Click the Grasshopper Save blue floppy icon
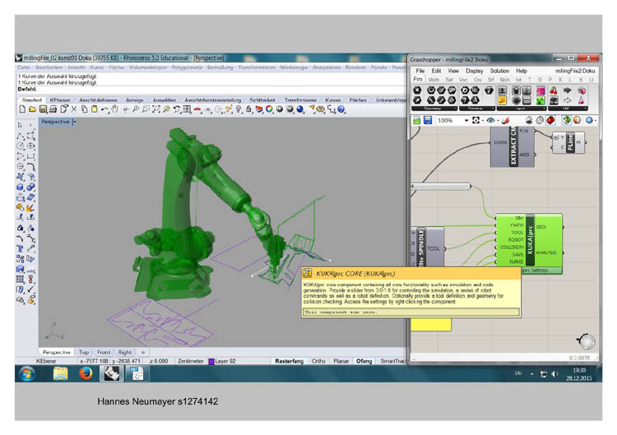Viewport: 617px width, 435px height. point(428,120)
